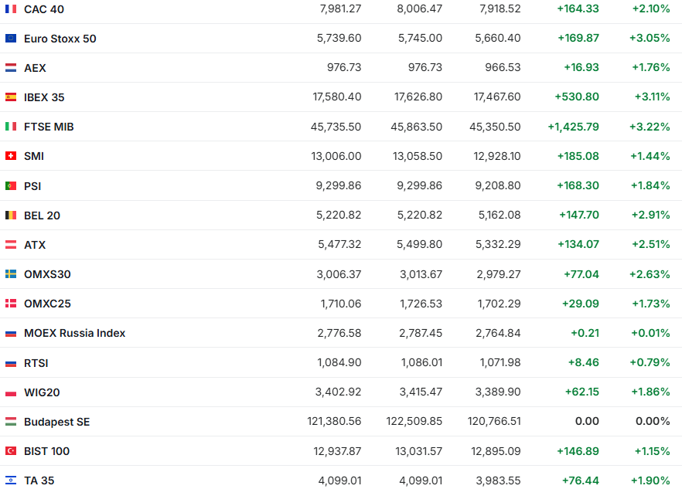Click the Belgian flag next to BEL 20
The width and height of the screenshot is (682, 489).
(11, 216)
